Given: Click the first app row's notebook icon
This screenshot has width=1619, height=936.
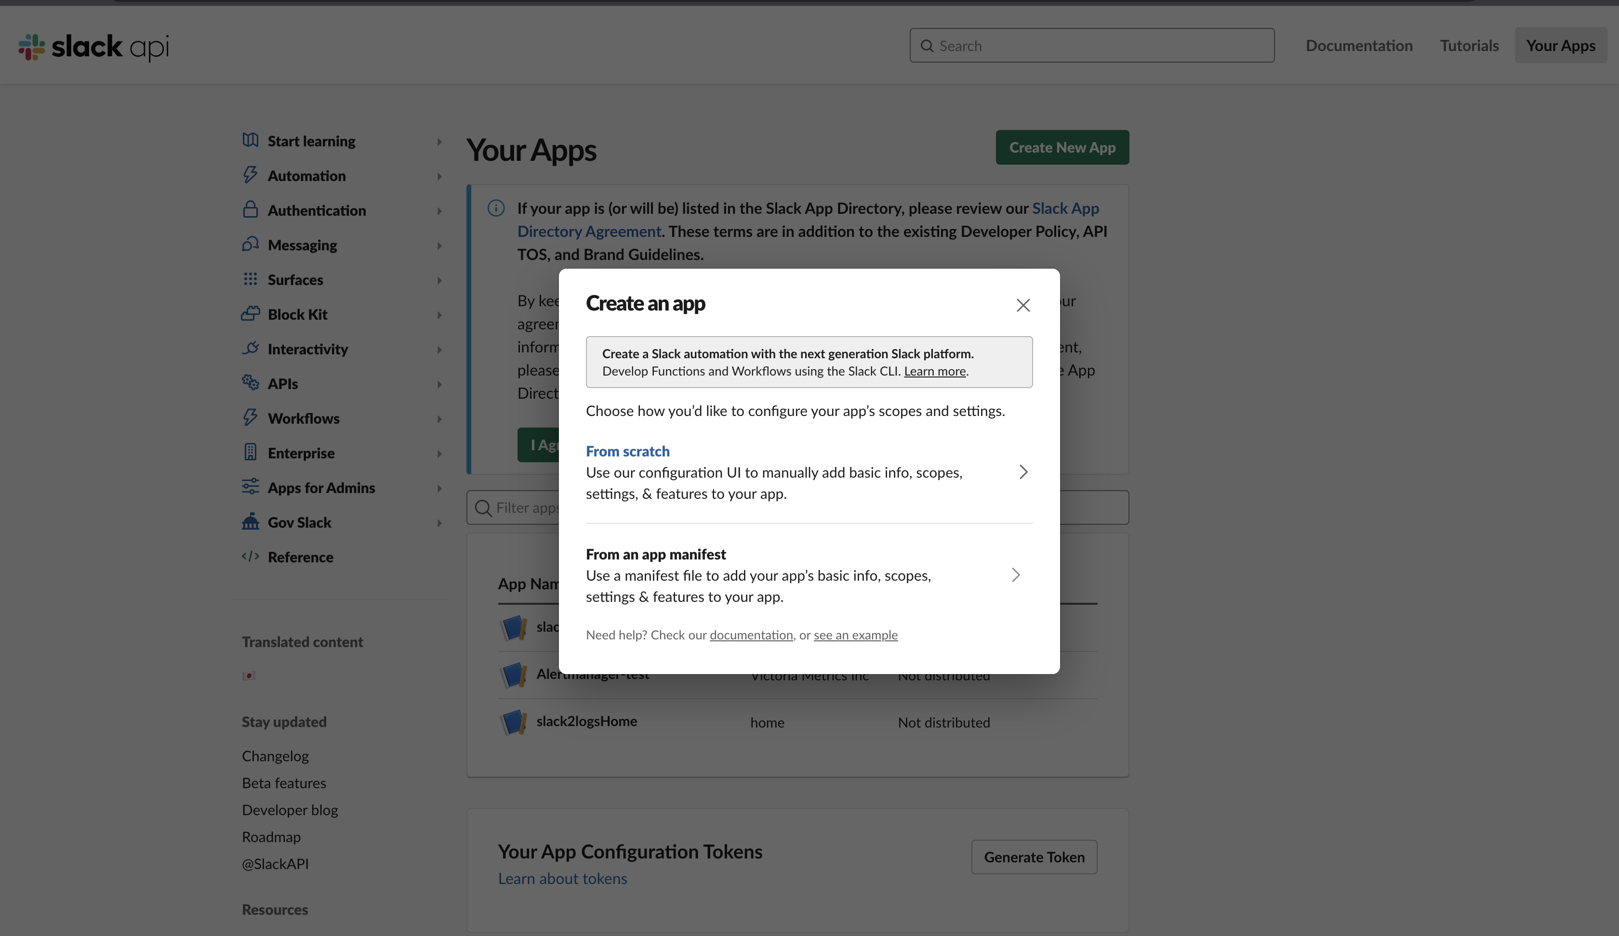Looking at the screenshot, I should point(513,628).
